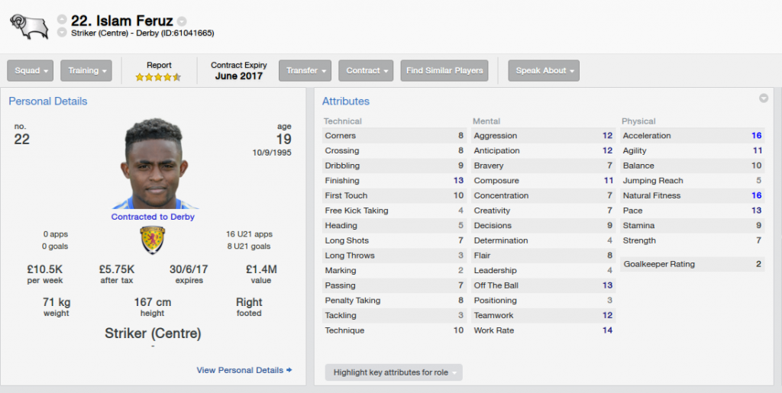Click the Report star rating

159,77
